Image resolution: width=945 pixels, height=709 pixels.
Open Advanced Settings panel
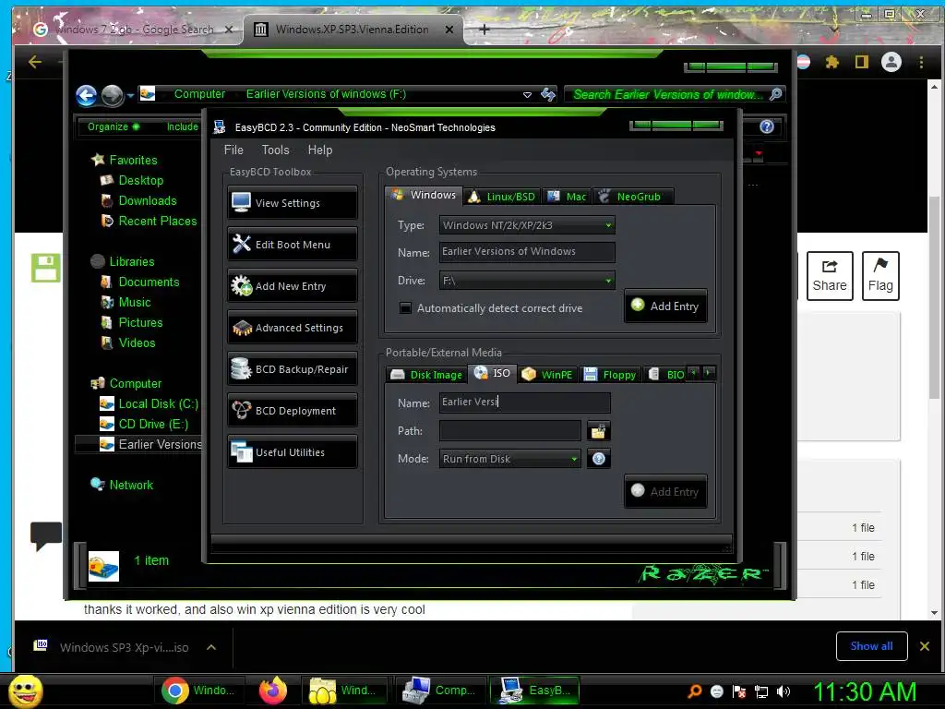pyautogui.click(x=293, y=328)
